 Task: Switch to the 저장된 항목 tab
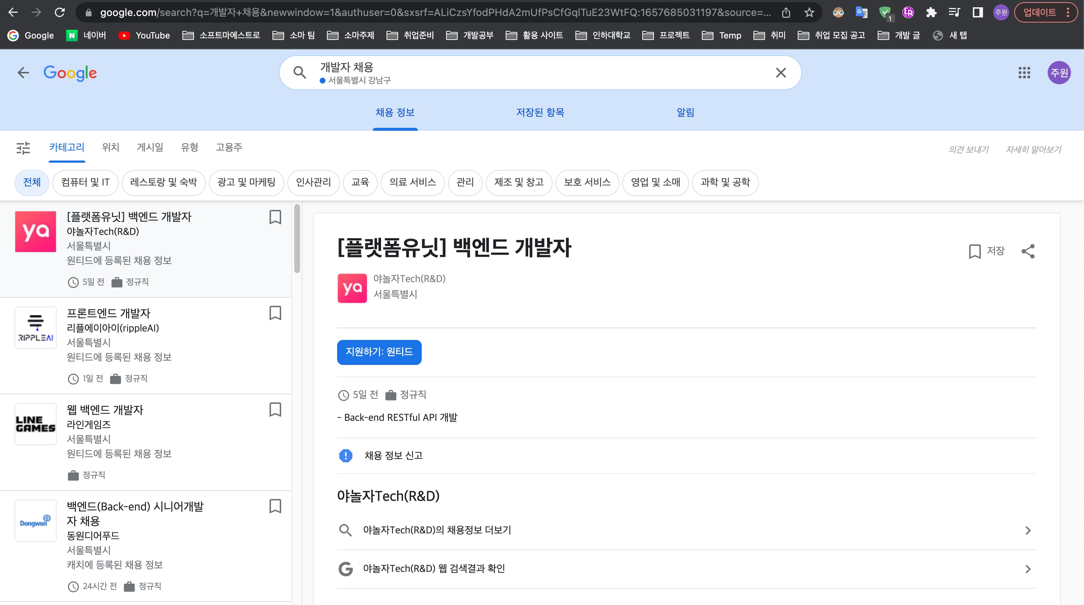point(540,112)
